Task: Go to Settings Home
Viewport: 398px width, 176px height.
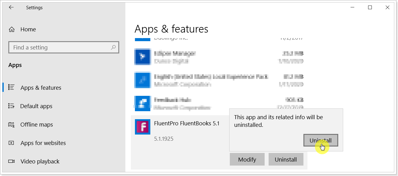Action: point(22,29)
